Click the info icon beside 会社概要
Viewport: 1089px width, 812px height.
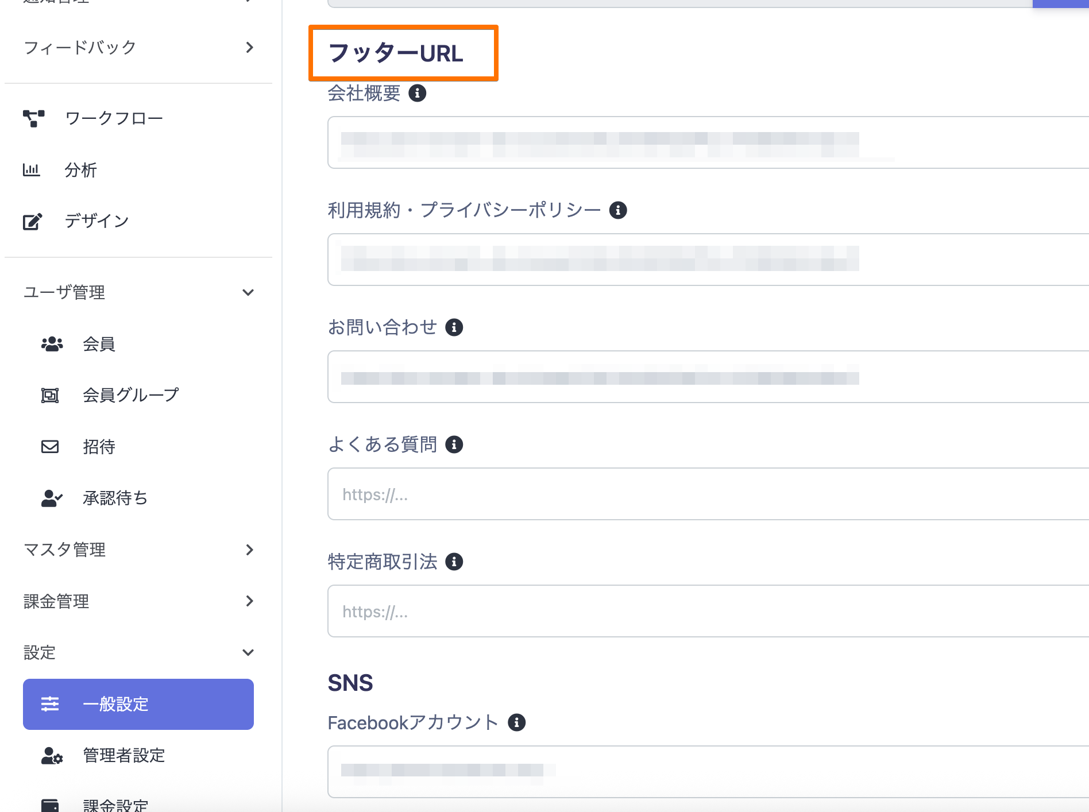418,93
